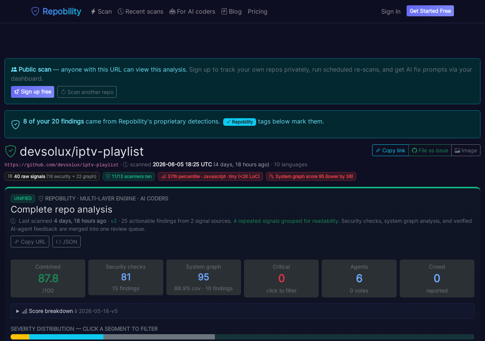
Task: Click the clock icon beside Last scanned
Action: pos(13,221)
